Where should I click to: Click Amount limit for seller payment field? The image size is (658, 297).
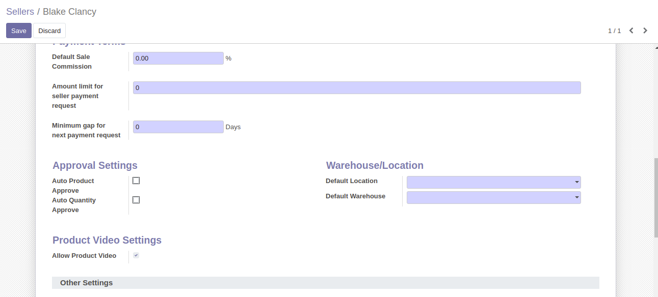pyautogui.click(x=356, y=88)
